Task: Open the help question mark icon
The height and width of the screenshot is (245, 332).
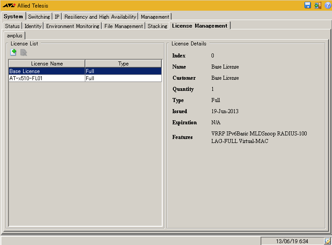Action: [328, 5]
